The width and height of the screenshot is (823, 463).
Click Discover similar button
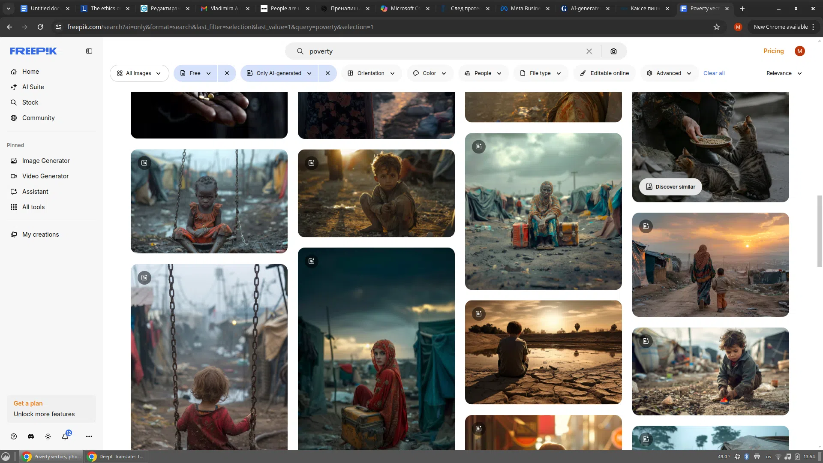670,187
